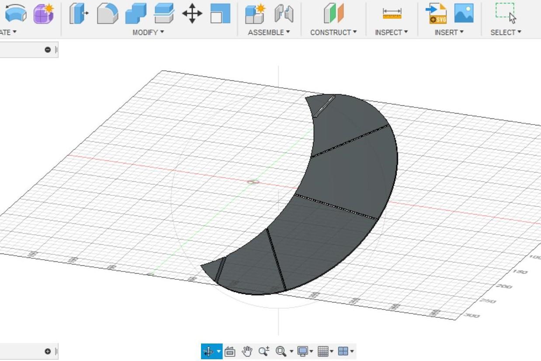Open the Construct menu
Screen dimensions: 541x361
pyautogui.click(x=333, y=32)
